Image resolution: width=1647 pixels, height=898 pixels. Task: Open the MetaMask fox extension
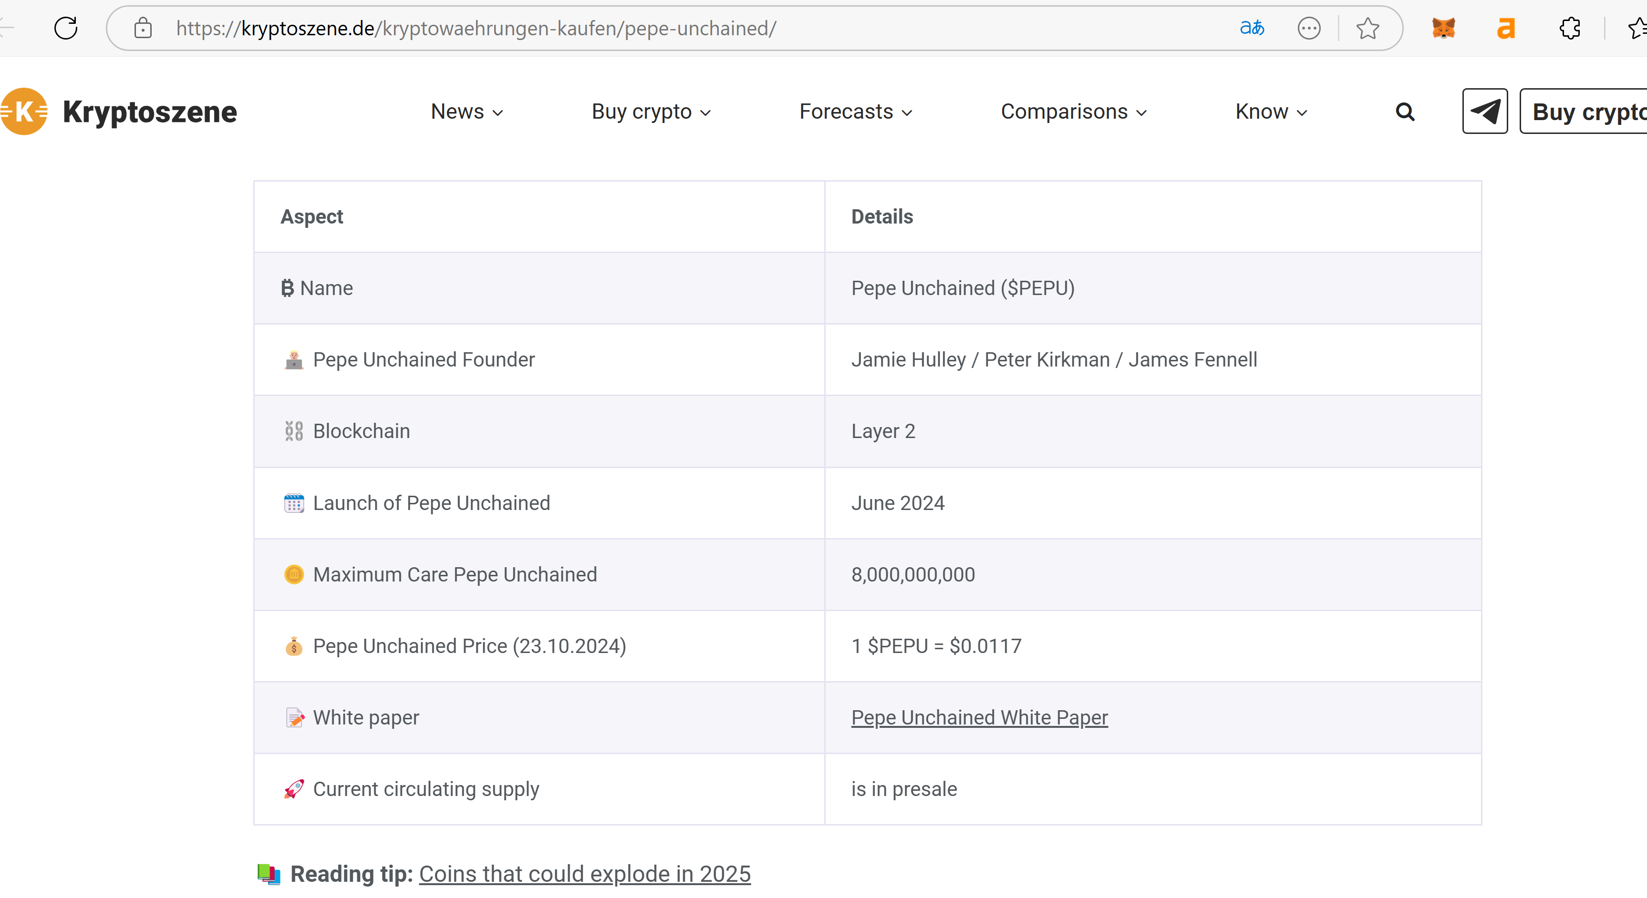coord(1443,28)
